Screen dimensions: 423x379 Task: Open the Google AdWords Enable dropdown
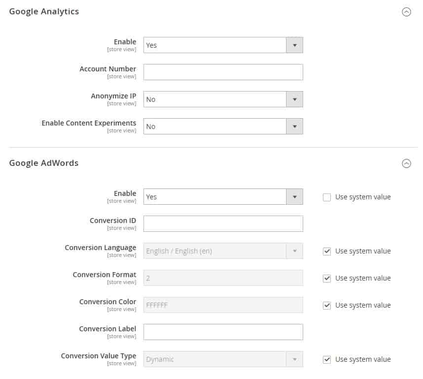[223, 197]
